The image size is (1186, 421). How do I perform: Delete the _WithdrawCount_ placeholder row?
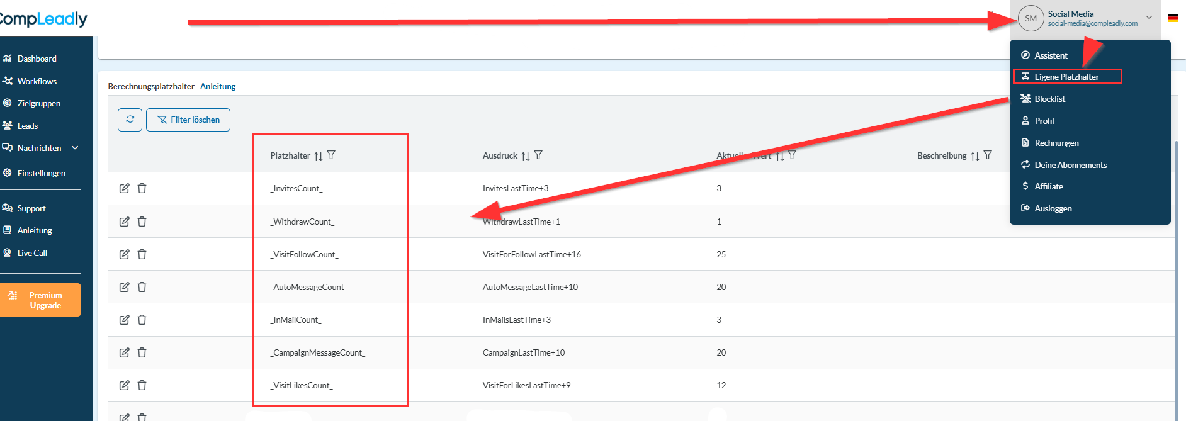pos(142,222)
